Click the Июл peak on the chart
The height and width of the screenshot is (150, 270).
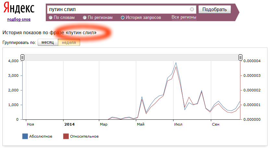pyautogui.click(x=176, y=63)
